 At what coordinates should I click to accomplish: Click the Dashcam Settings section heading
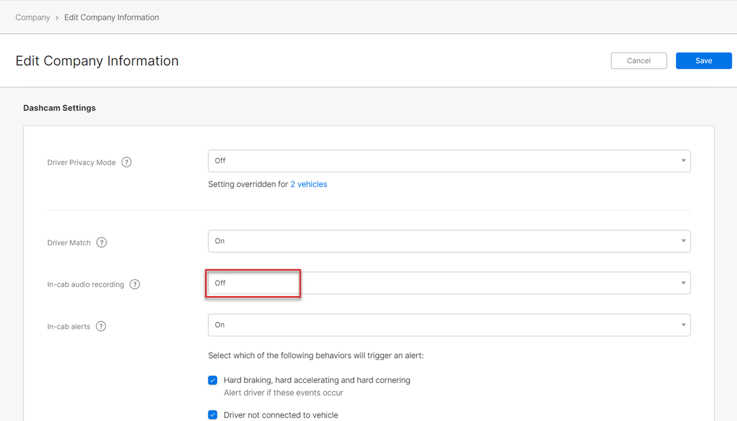(x=59, y=108)
